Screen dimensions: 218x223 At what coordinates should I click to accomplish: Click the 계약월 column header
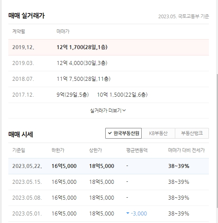click(x=19, y=31)
